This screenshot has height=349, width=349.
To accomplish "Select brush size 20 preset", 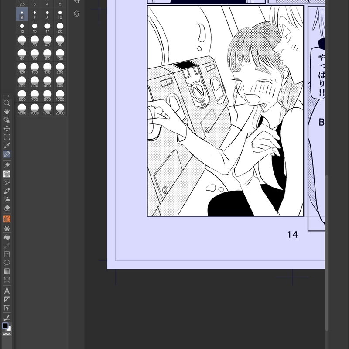I will tap(60, 27).
